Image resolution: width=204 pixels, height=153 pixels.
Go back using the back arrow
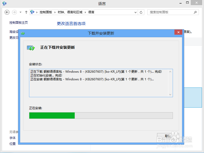pyautogui.click(x=7, y=12)
